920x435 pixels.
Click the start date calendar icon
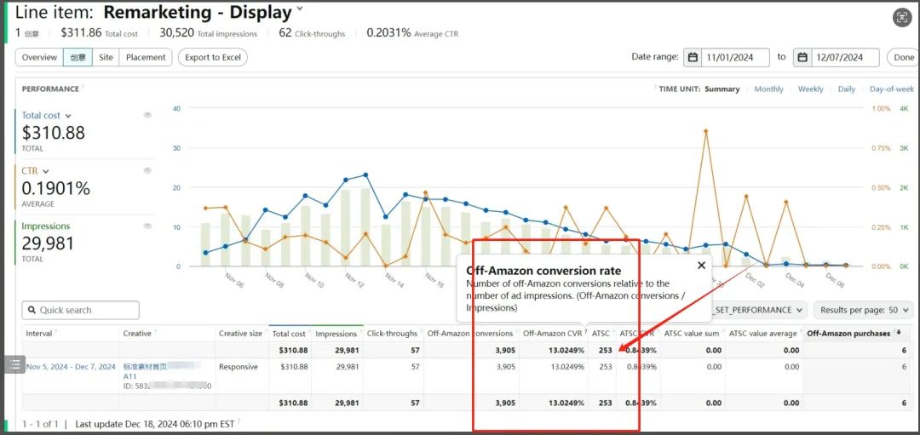coord(693,58)
